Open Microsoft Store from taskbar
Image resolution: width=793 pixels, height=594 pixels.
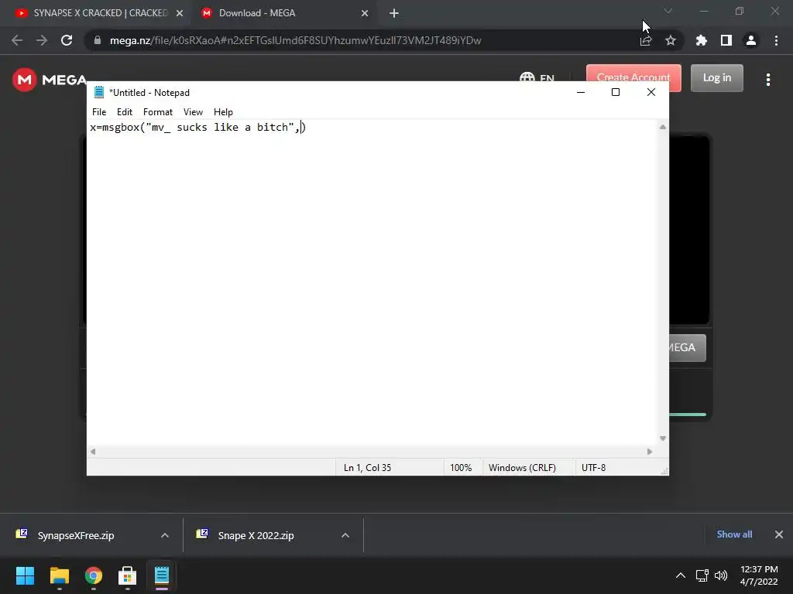pyautogui.click(x=128, y=575)
